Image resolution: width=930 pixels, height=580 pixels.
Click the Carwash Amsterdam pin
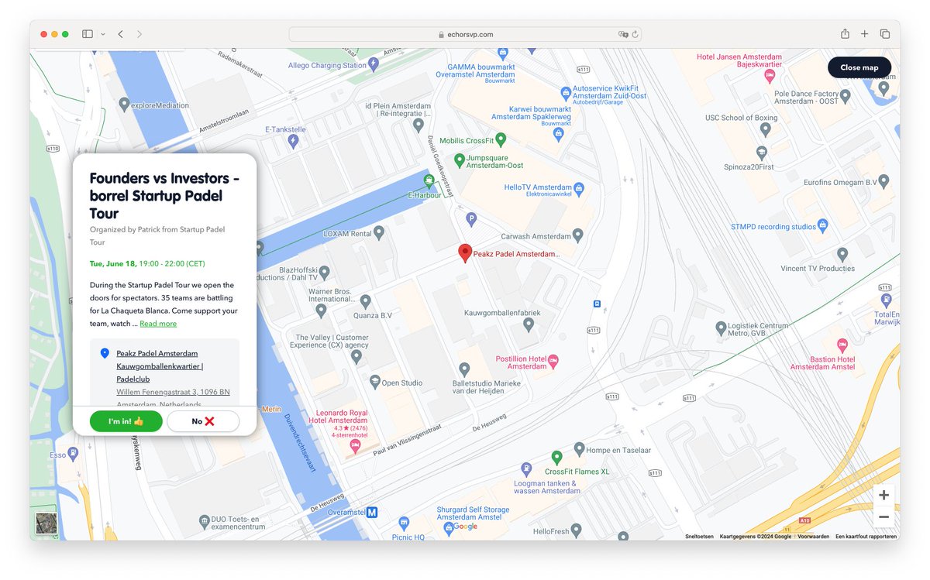coord(577,235)
